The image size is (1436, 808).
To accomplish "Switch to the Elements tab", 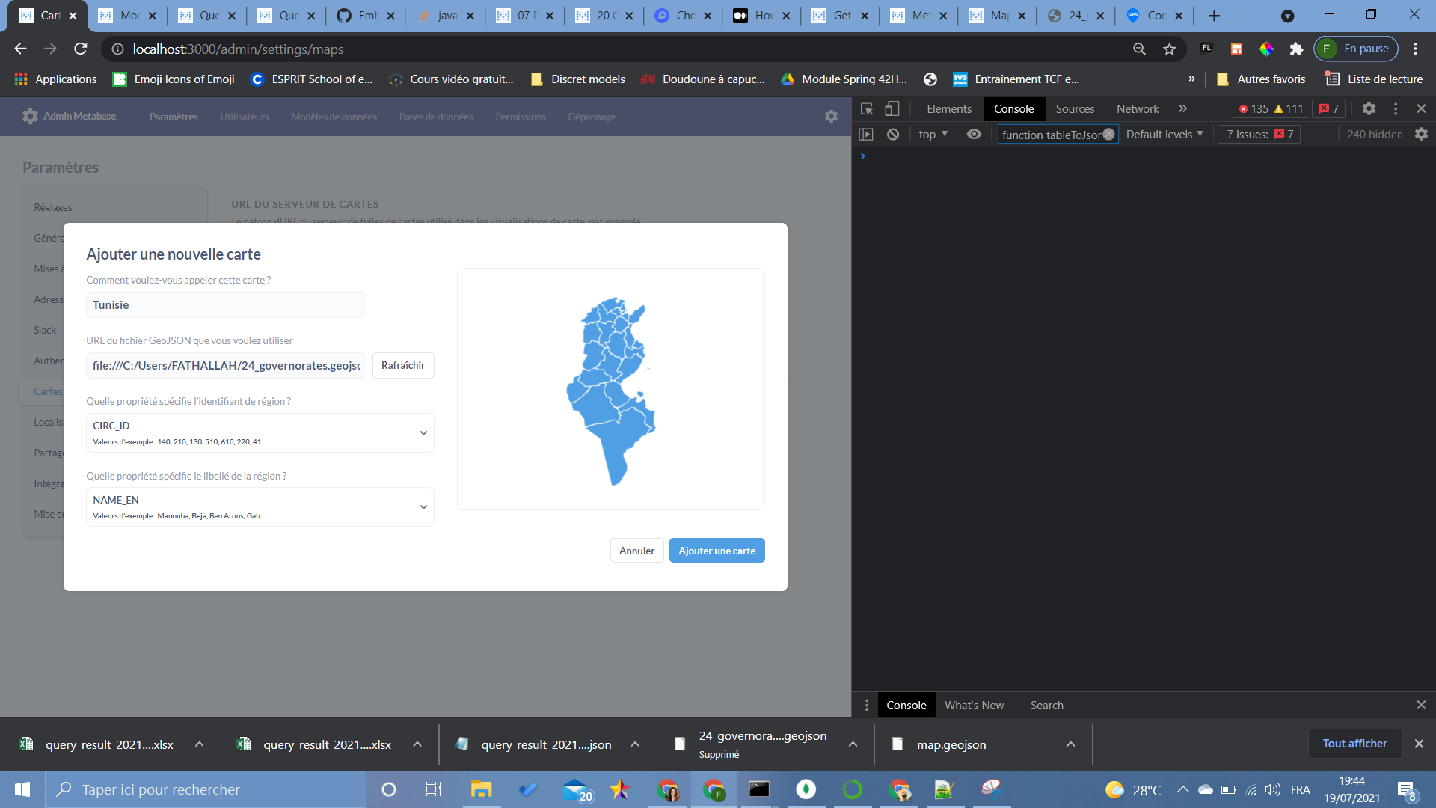I will [949, 108].
